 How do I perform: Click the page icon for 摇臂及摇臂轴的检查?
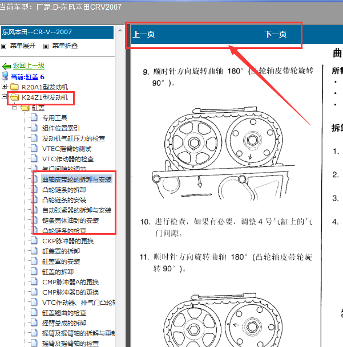pyautogui.click(x=34, y=342)
